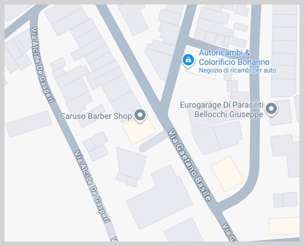The height and width of the screenshot is (246, 304).
Task: Select the yellow building behind the Bonanno pin
Action: [202, 65]
